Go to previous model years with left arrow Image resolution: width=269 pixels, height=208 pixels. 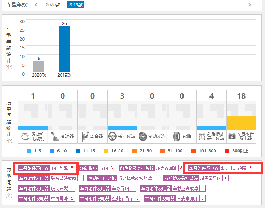[x=36, y=5]
